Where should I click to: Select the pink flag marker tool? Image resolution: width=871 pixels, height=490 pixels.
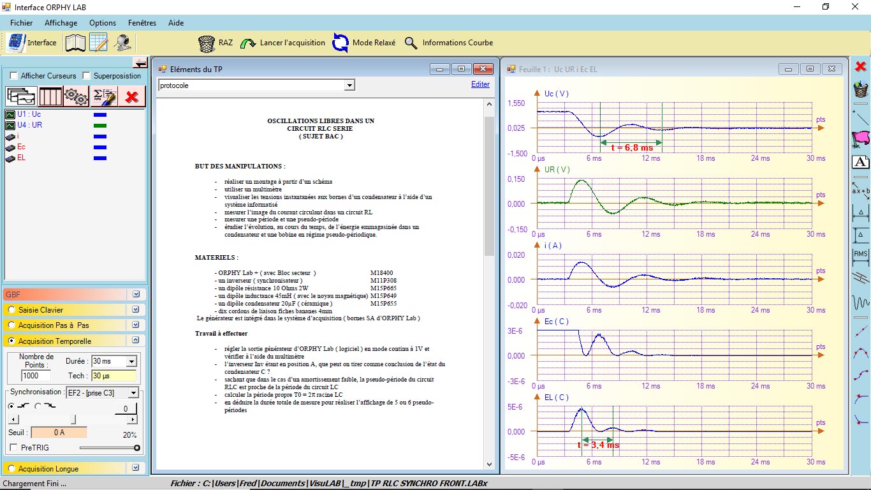[x=861, y=138]
